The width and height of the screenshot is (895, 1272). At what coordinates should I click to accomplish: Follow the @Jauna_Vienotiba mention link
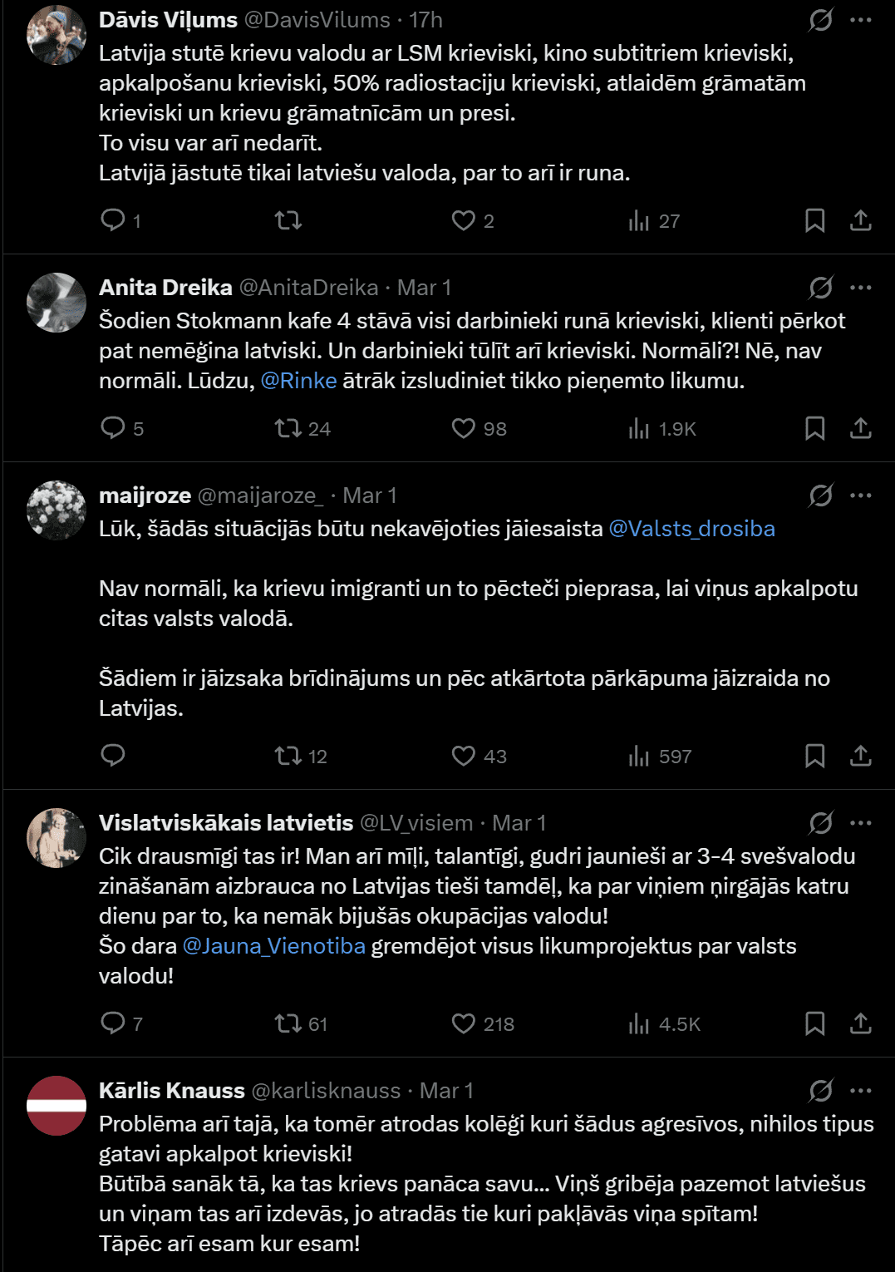273,946
